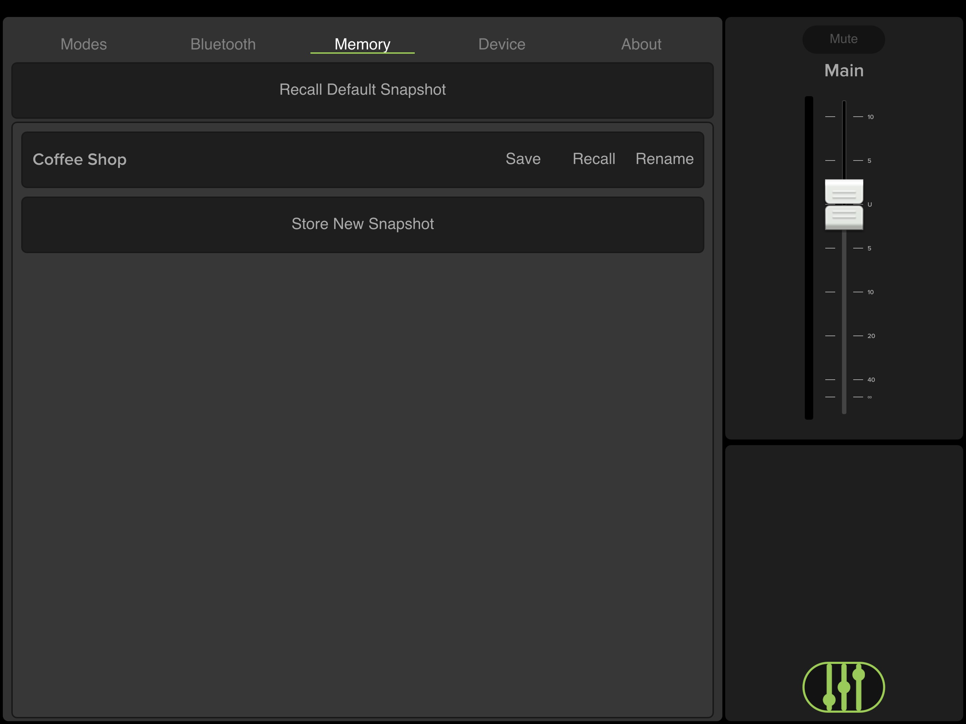Select the Memory tab
The width and height of the screenshot is (966, 724).
point(362,44)
